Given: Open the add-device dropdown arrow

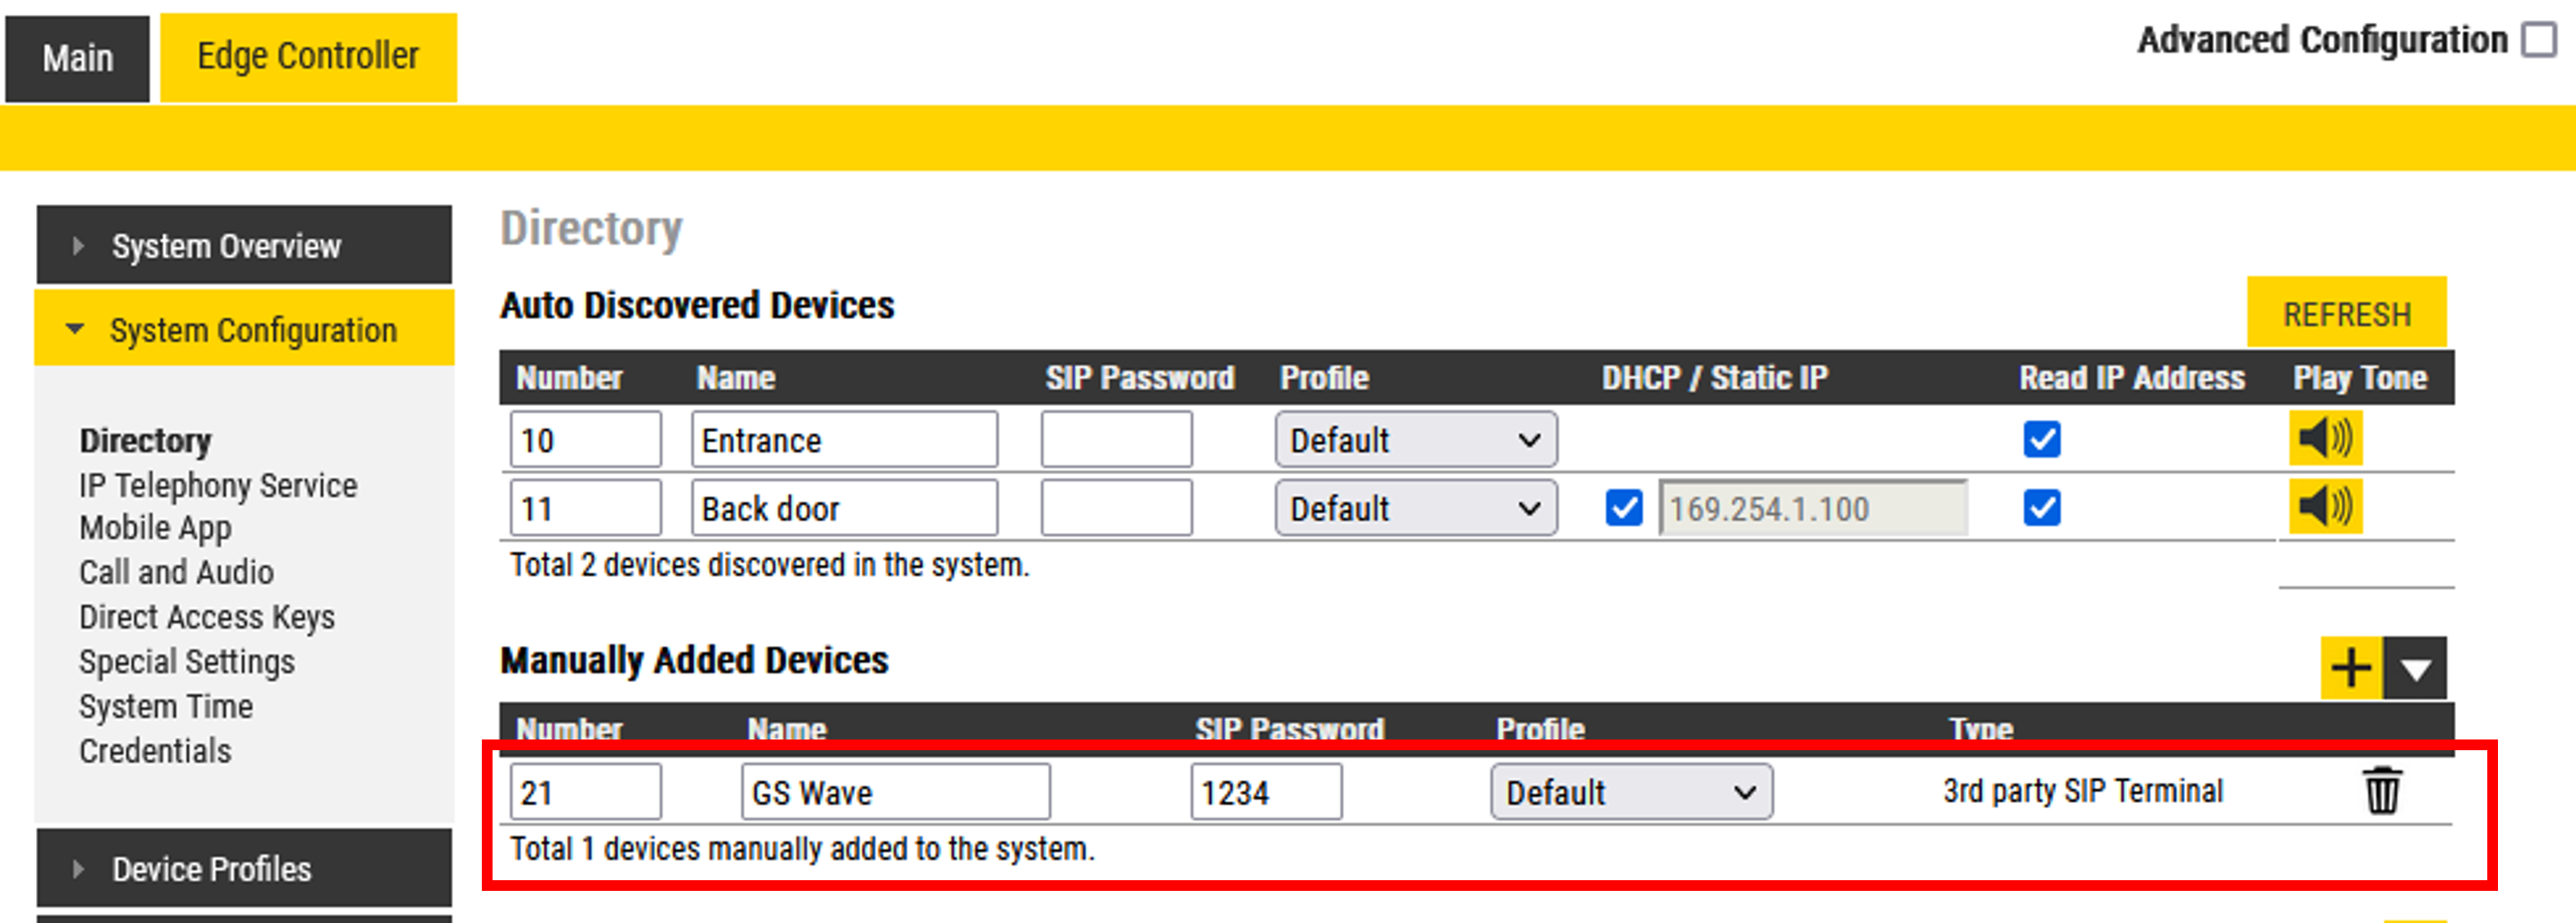Looking at the screenshot, I should 2415,668.
